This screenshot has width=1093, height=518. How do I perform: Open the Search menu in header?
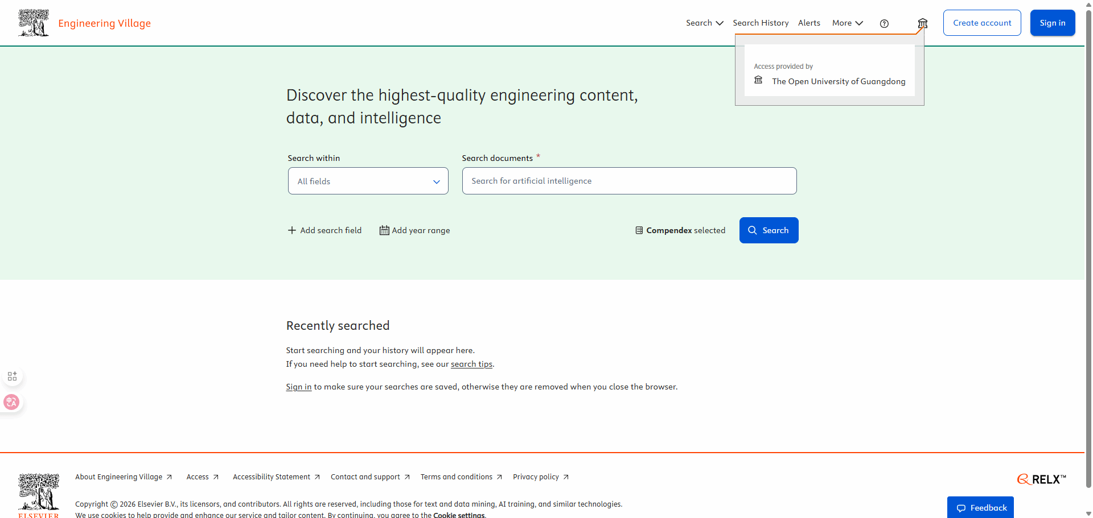pyautogui.click(x=704, y=23)
